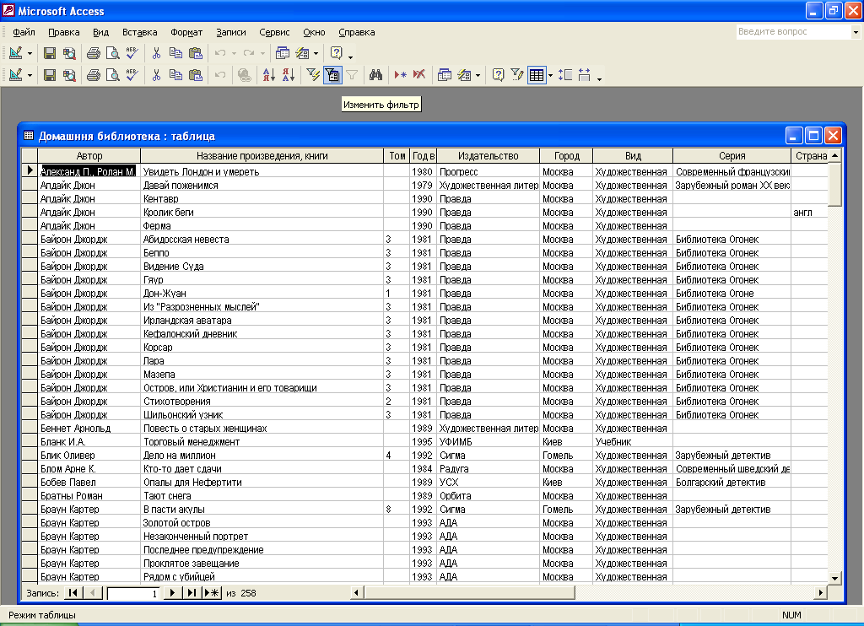Select the Автор column header
Image resolution: width=864 pixels, height=626 pixels.
point(89,156)
